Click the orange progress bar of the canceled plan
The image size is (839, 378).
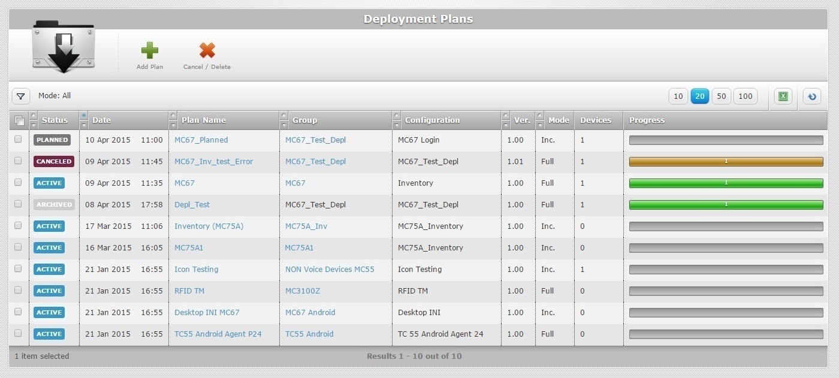pyautogui.click(x=726, y=161)
